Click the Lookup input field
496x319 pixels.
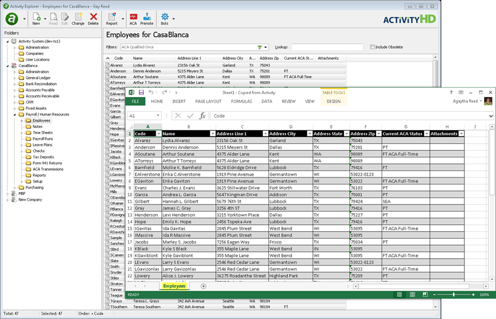[327, 47]
